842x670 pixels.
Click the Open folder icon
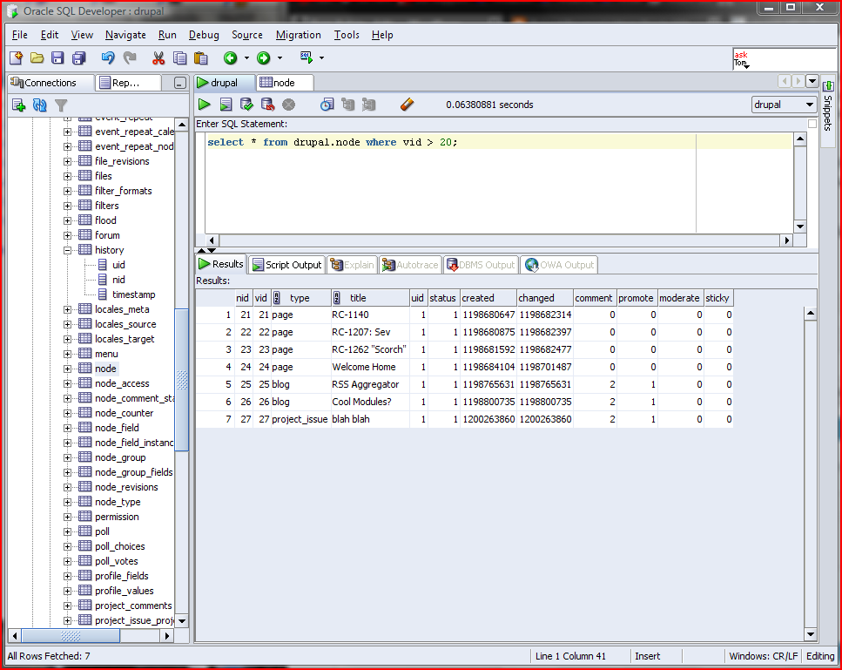click(x=37, y=58)
